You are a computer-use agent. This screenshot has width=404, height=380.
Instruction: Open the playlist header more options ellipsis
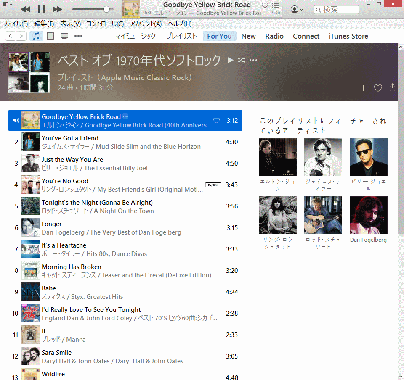coord(253,60)
